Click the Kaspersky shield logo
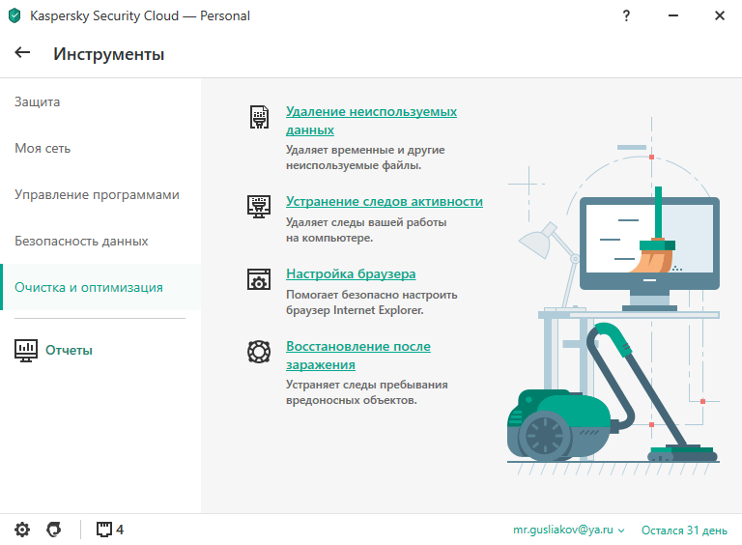Viewport: 742px width, 545px height. coord(14,15)
